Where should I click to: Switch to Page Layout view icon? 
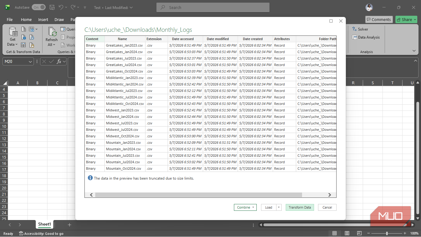[347, 233]
